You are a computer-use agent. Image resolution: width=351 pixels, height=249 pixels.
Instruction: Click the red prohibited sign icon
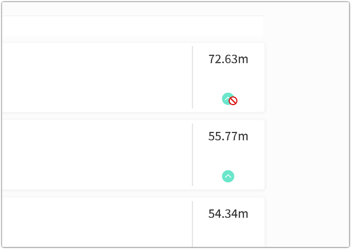tap(233, 101)
